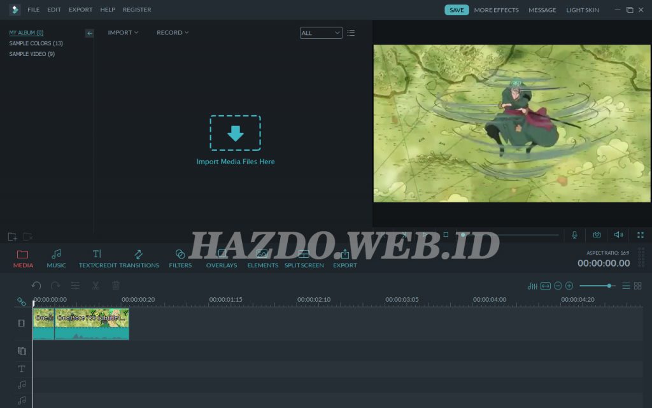Click the picture-in-picture track icon
Viewport: 652px width, 408px height.
[22, 351]
